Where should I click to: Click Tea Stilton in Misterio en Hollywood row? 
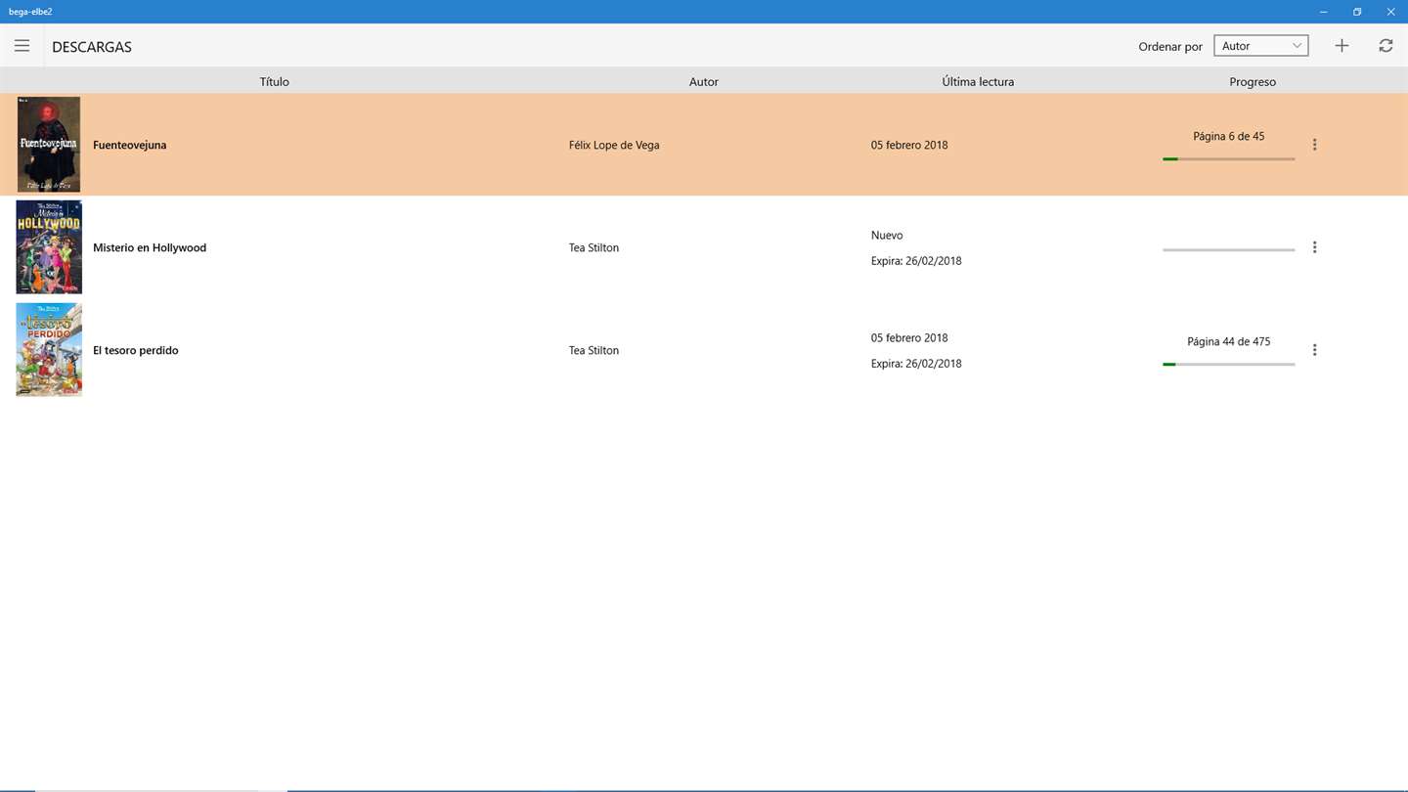point(594,247)
